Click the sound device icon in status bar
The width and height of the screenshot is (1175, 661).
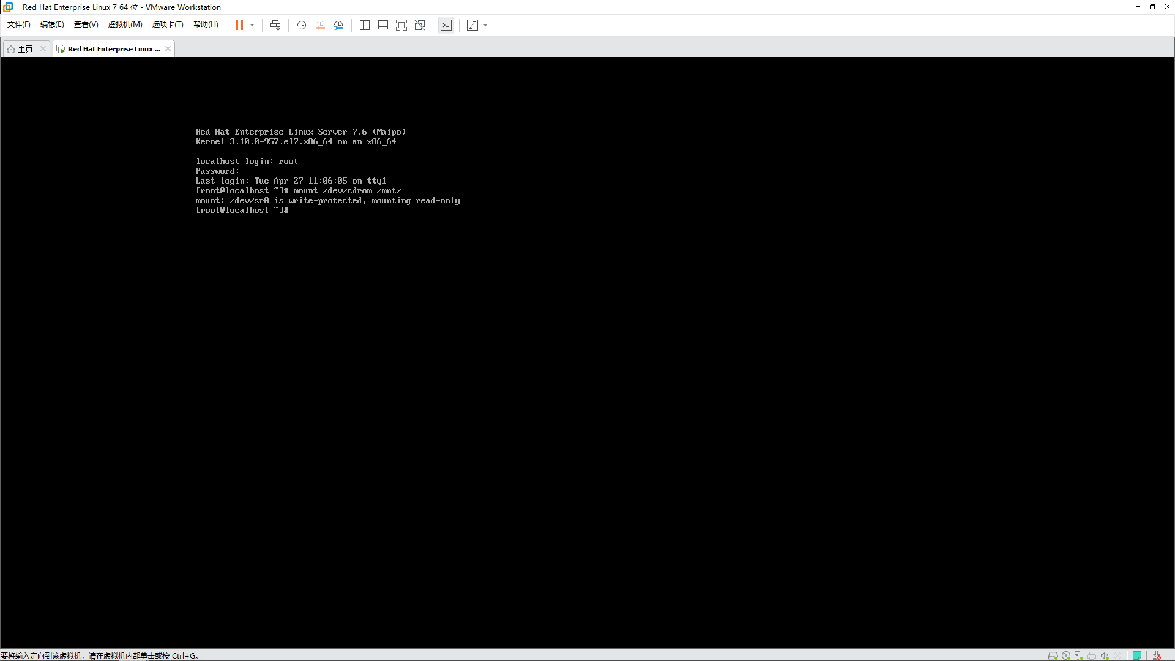pyautogui.click(x=1105, y=655)
